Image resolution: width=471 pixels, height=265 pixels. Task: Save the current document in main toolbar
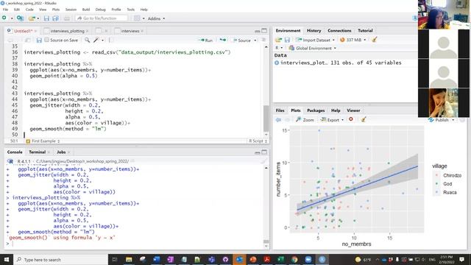coord(46,18)
